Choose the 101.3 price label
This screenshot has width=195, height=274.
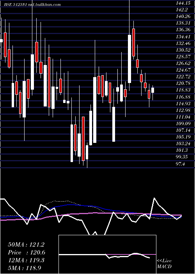181,150
